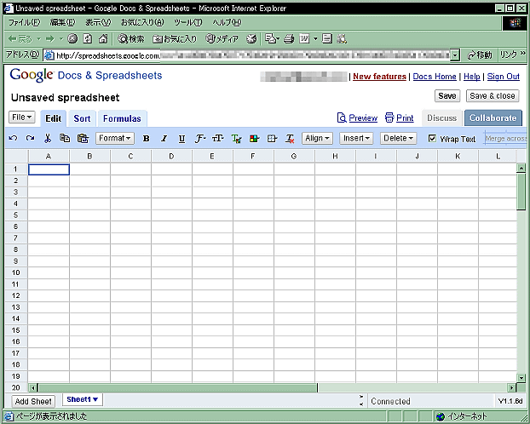This screenshot has height=424, width=530.
Task: Open the Insert dropdown
Action: [356, 138]
